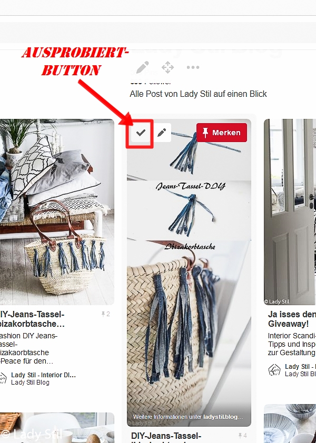
Task: Click the move arrows icon under board title
Action: [168, 67]
